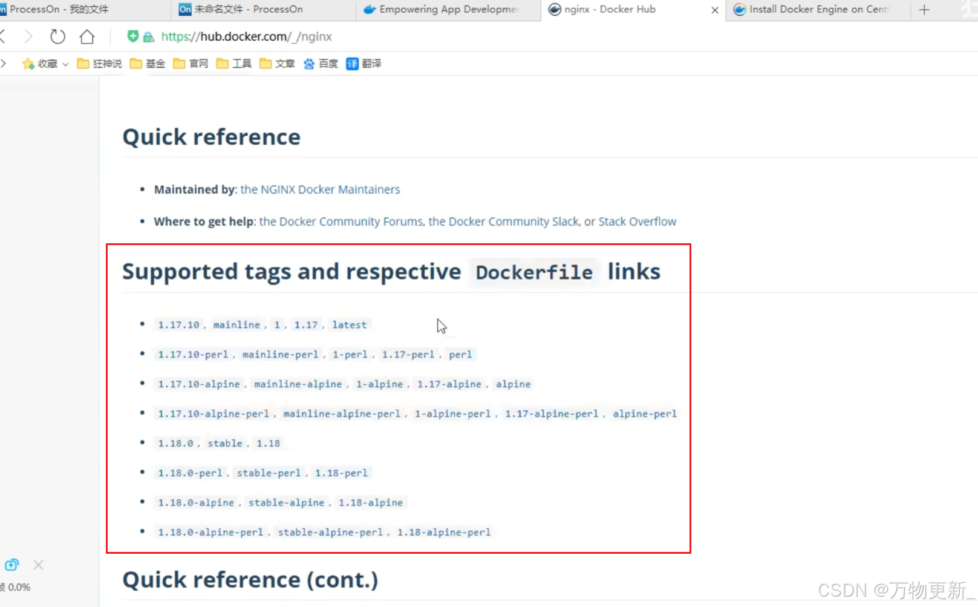Viewport: 978px width, 607px height.
Task: Open the 1.18-alpine tag link
Action: click(370, 503)
